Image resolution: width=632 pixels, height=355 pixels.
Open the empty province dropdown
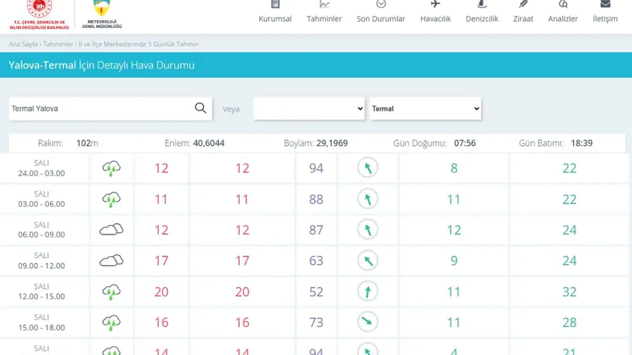[x=309, y=108]
